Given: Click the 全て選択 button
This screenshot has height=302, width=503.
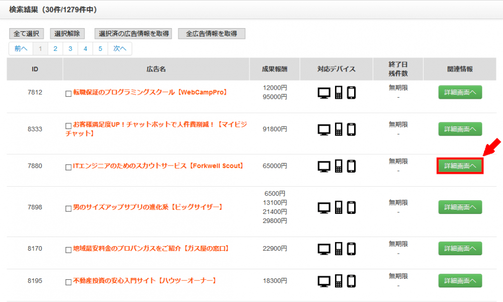Looking at the screenshot, I should [x=26, y=34].
